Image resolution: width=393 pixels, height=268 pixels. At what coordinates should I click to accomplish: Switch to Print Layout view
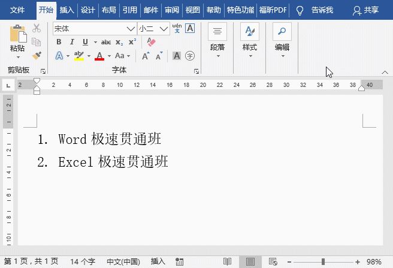coord(250,262)
